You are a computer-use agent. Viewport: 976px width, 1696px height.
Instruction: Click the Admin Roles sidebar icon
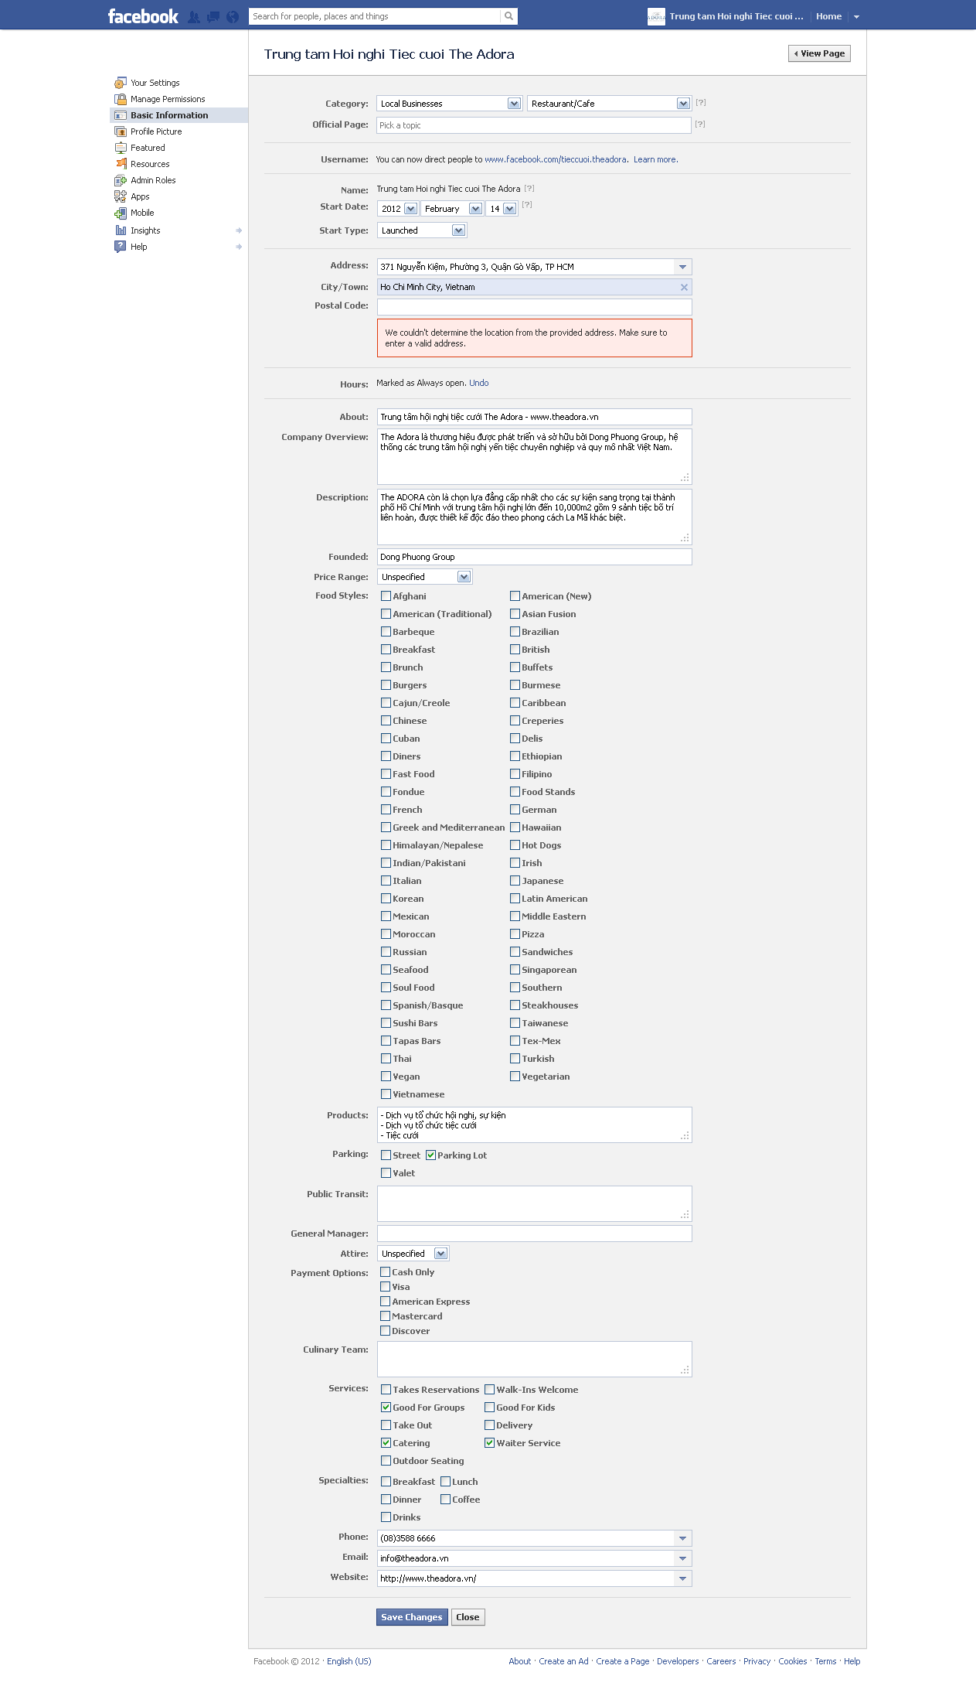121,180
